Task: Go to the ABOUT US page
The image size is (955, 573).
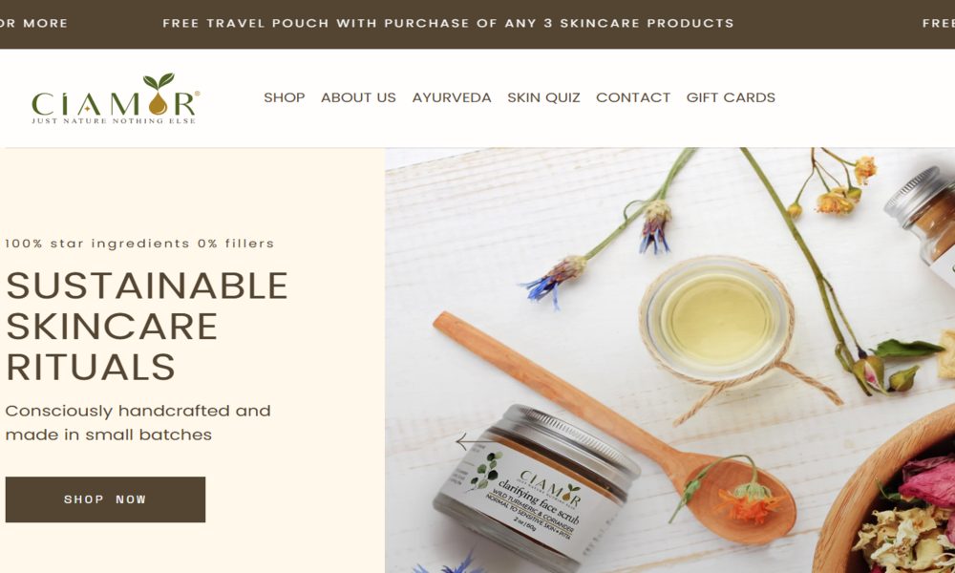Action: (358, 97)
